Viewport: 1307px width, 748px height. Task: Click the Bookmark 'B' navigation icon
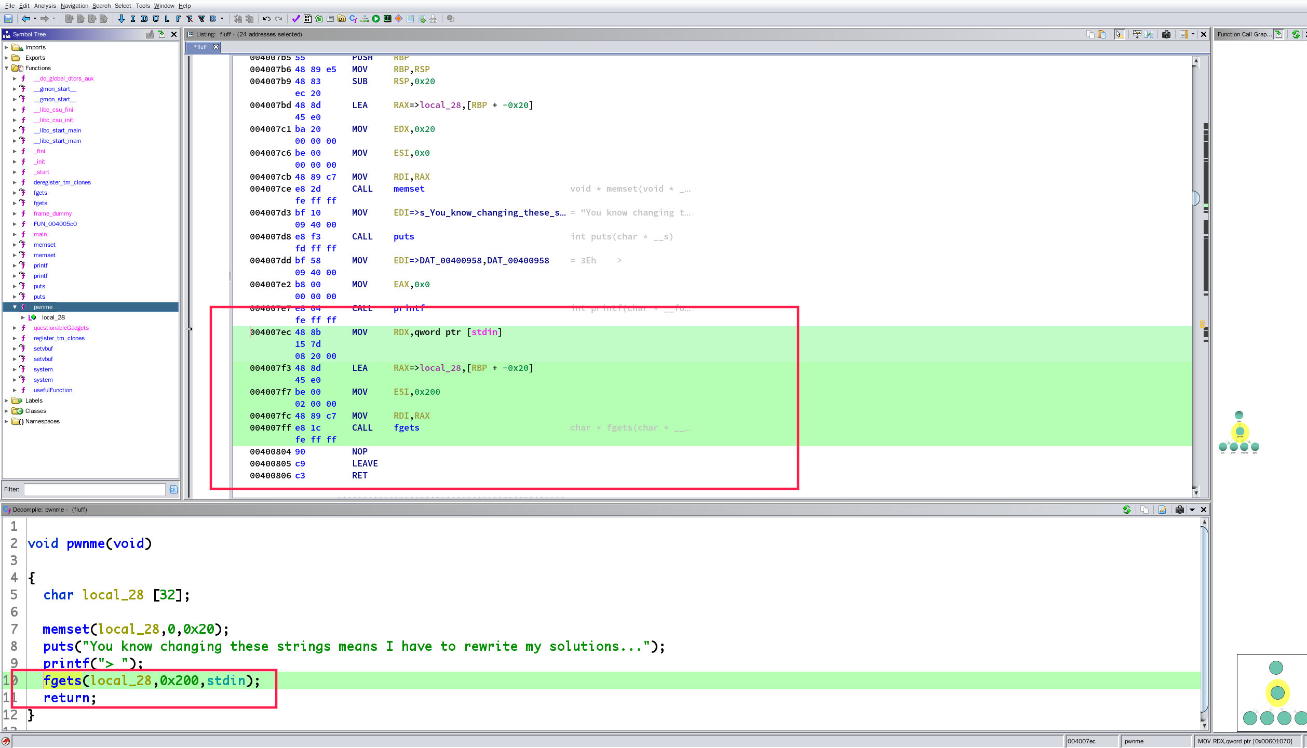pyautogui.click(x=213, y=19)
